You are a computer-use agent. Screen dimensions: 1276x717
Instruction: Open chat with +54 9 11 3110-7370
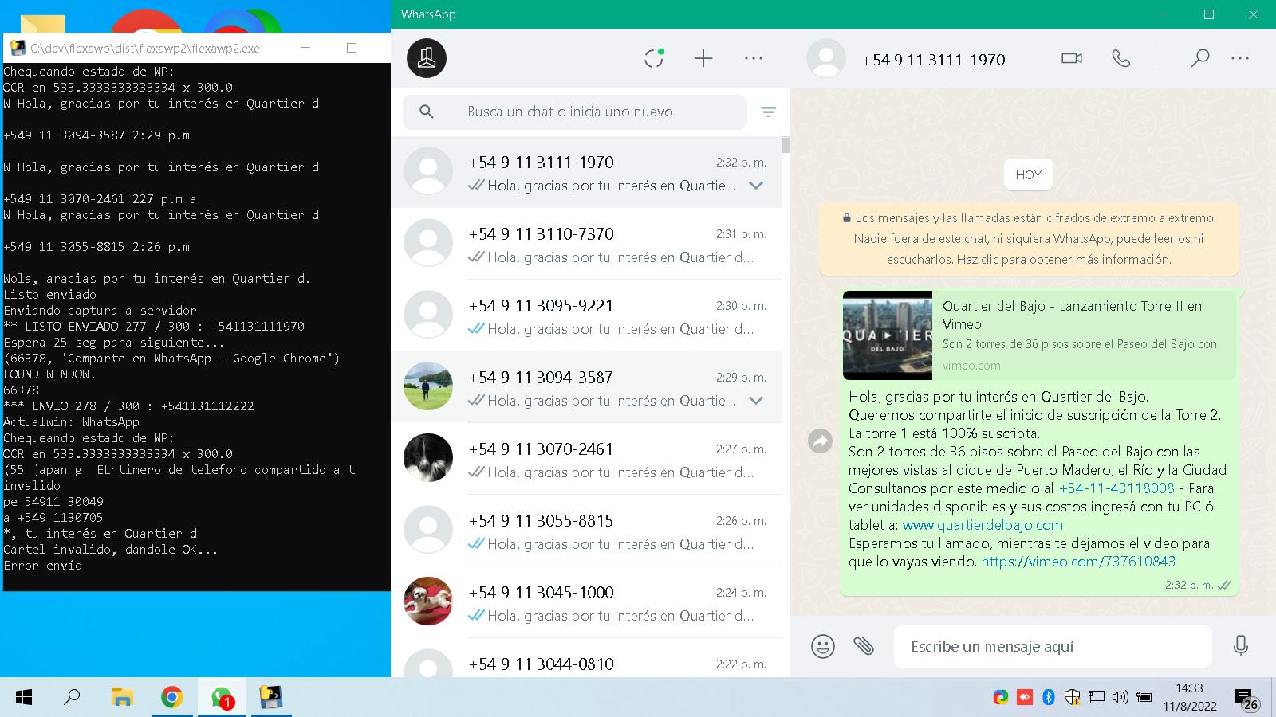pos(586,244)
